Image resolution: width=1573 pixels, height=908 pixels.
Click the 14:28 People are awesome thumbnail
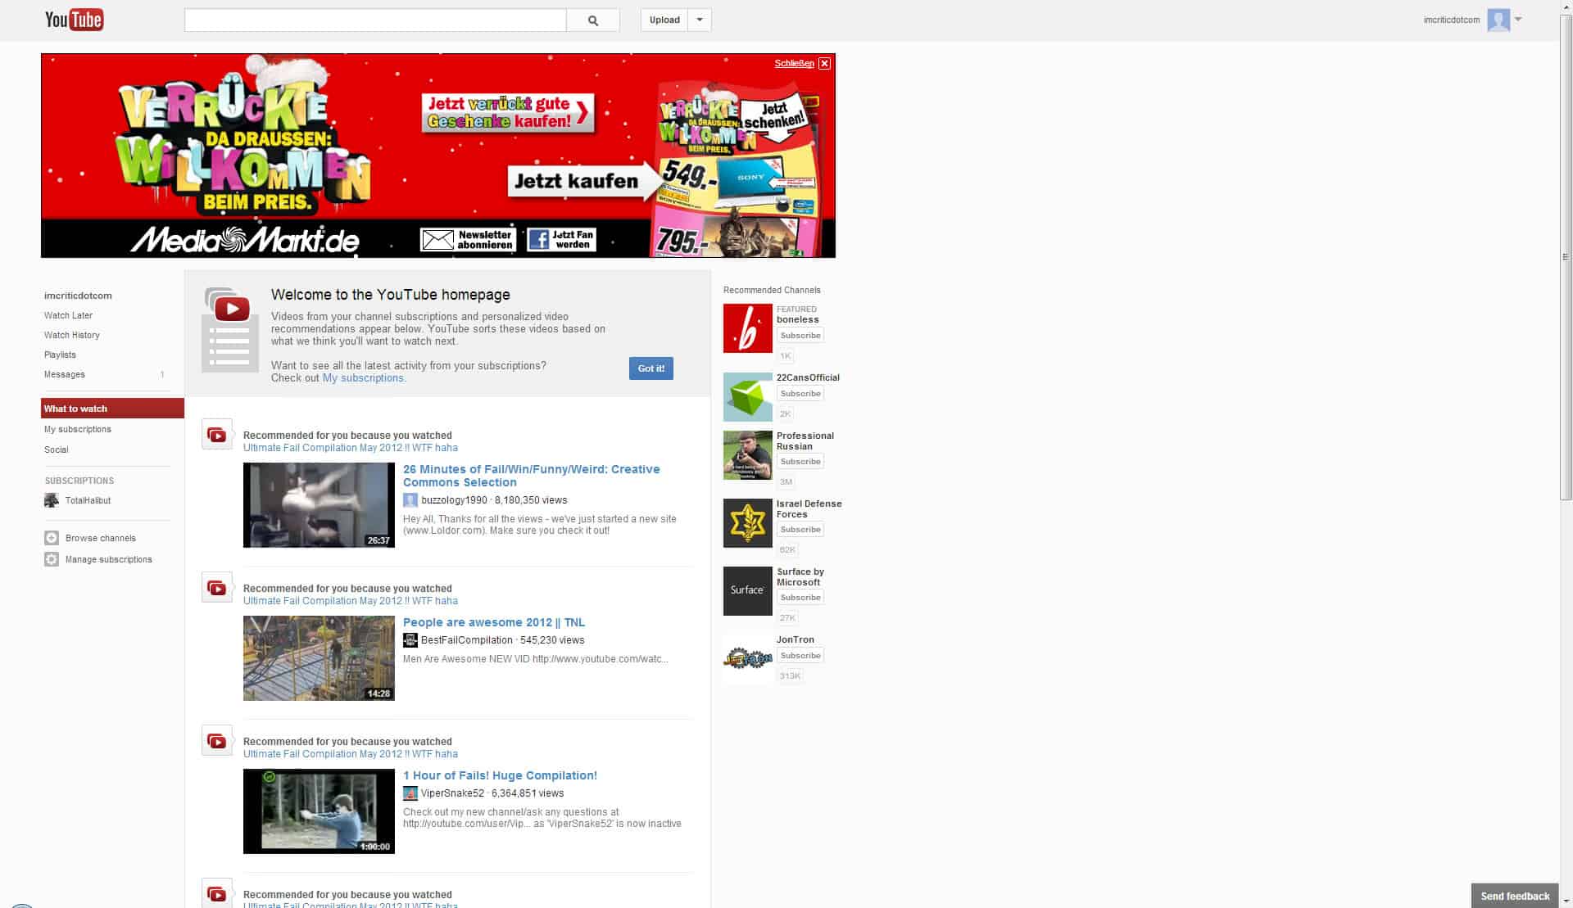[x=319, y=658]
